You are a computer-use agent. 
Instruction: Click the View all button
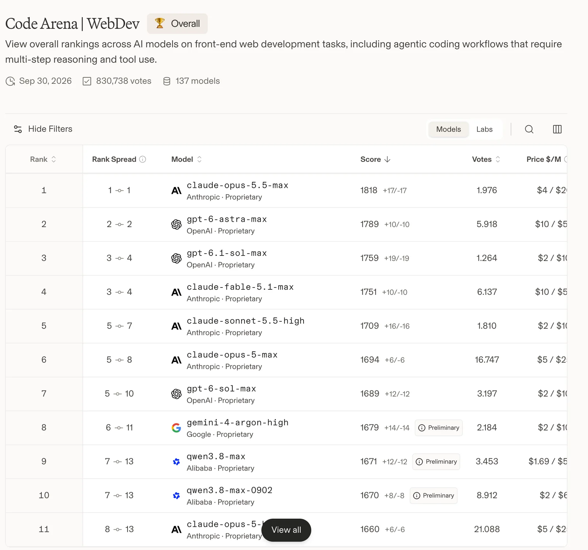(x=286, y=530)
